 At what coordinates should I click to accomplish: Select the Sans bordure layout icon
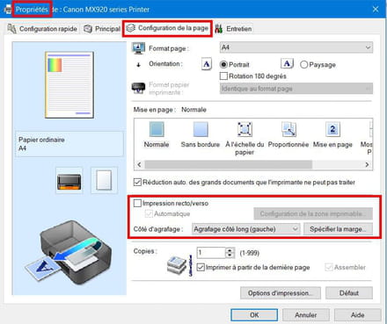pyautogui.click(x=201, y=129)
